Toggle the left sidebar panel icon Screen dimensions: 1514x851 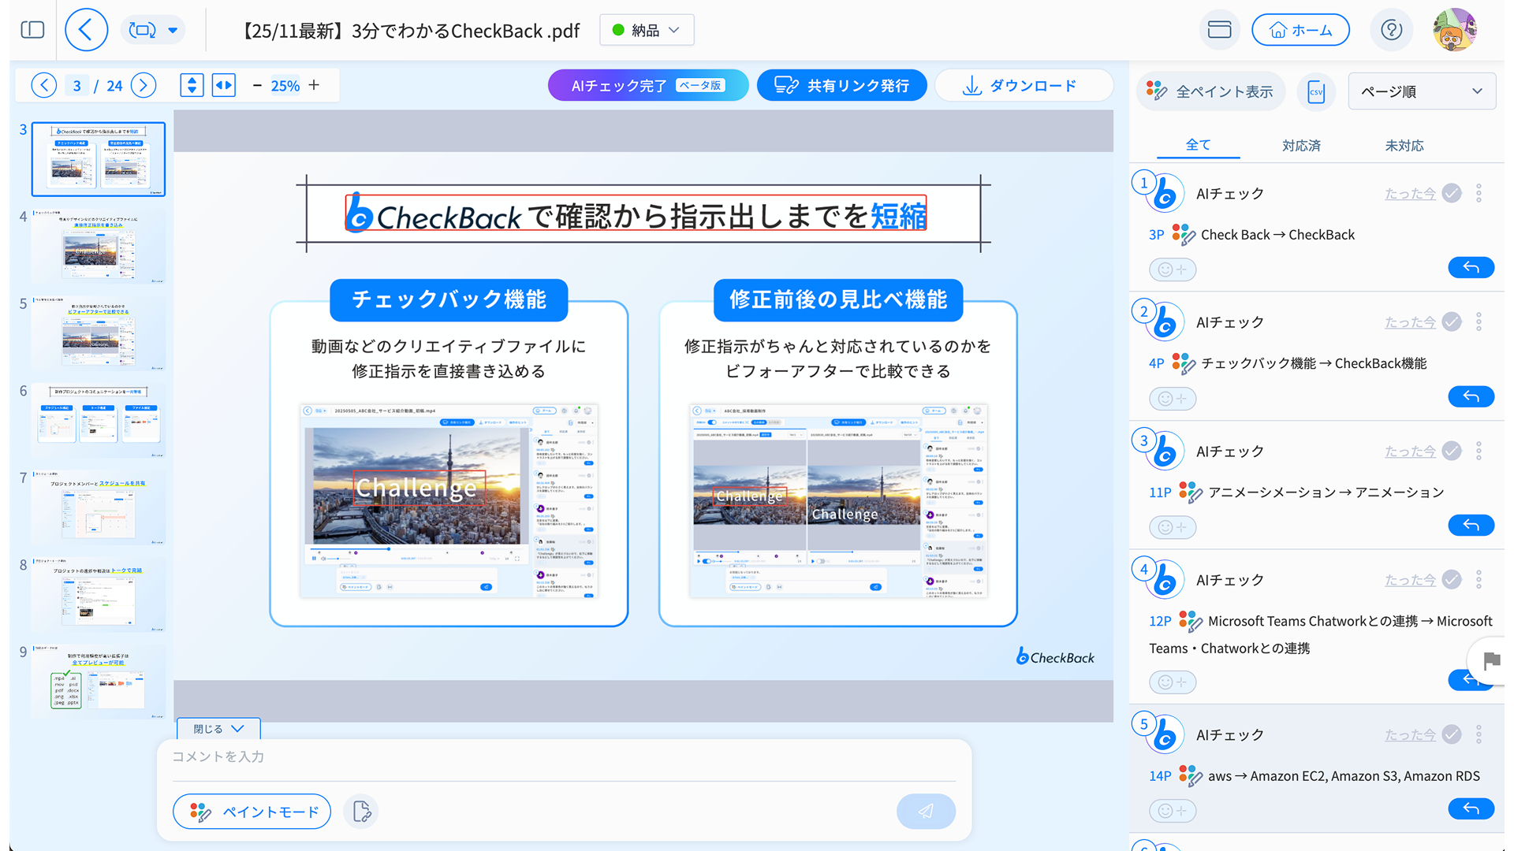(x=32, y=30)
